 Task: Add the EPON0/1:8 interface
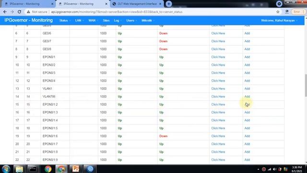pyautogui.click(x=247, y=152)
